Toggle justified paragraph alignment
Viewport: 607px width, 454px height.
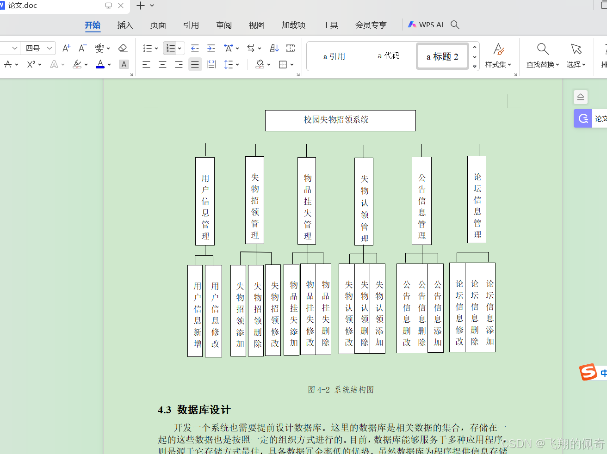[195, 64]
